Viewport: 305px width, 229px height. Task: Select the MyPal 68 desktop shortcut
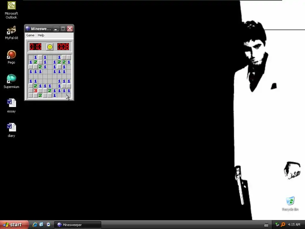click(x=11, y=33)
